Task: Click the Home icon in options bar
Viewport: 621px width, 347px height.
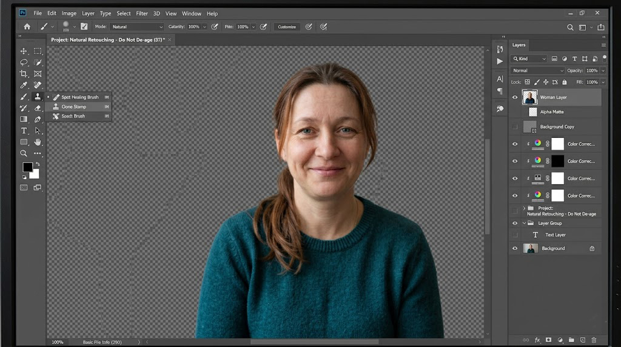Action: 27,27
